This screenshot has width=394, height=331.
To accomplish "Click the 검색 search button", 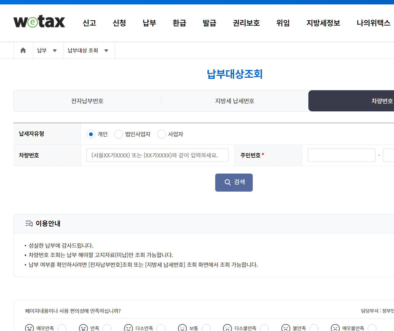I will 234,182.
